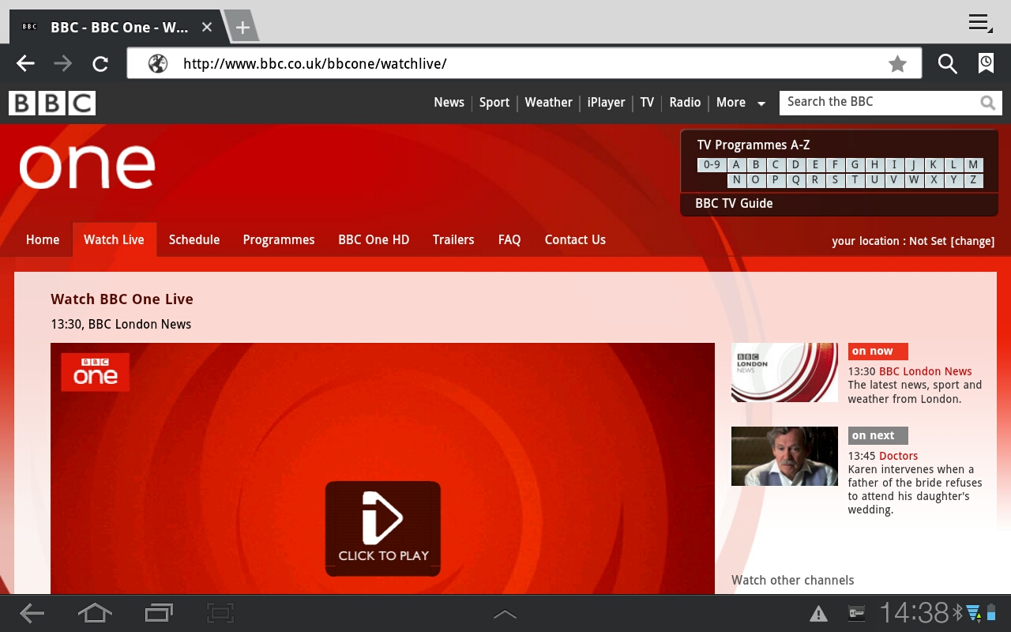The width and height of the screenshot is (1011, 632).
Task: Click the Search the BBC field
Action: [x=879, y=103]
